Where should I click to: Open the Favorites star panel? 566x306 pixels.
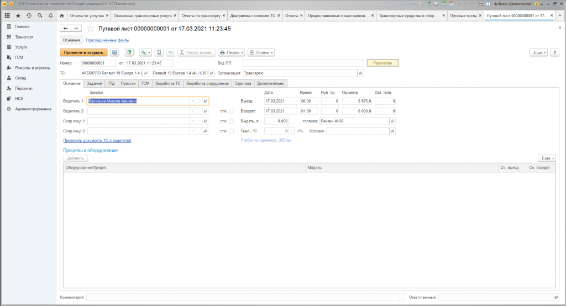pos(18,15)
